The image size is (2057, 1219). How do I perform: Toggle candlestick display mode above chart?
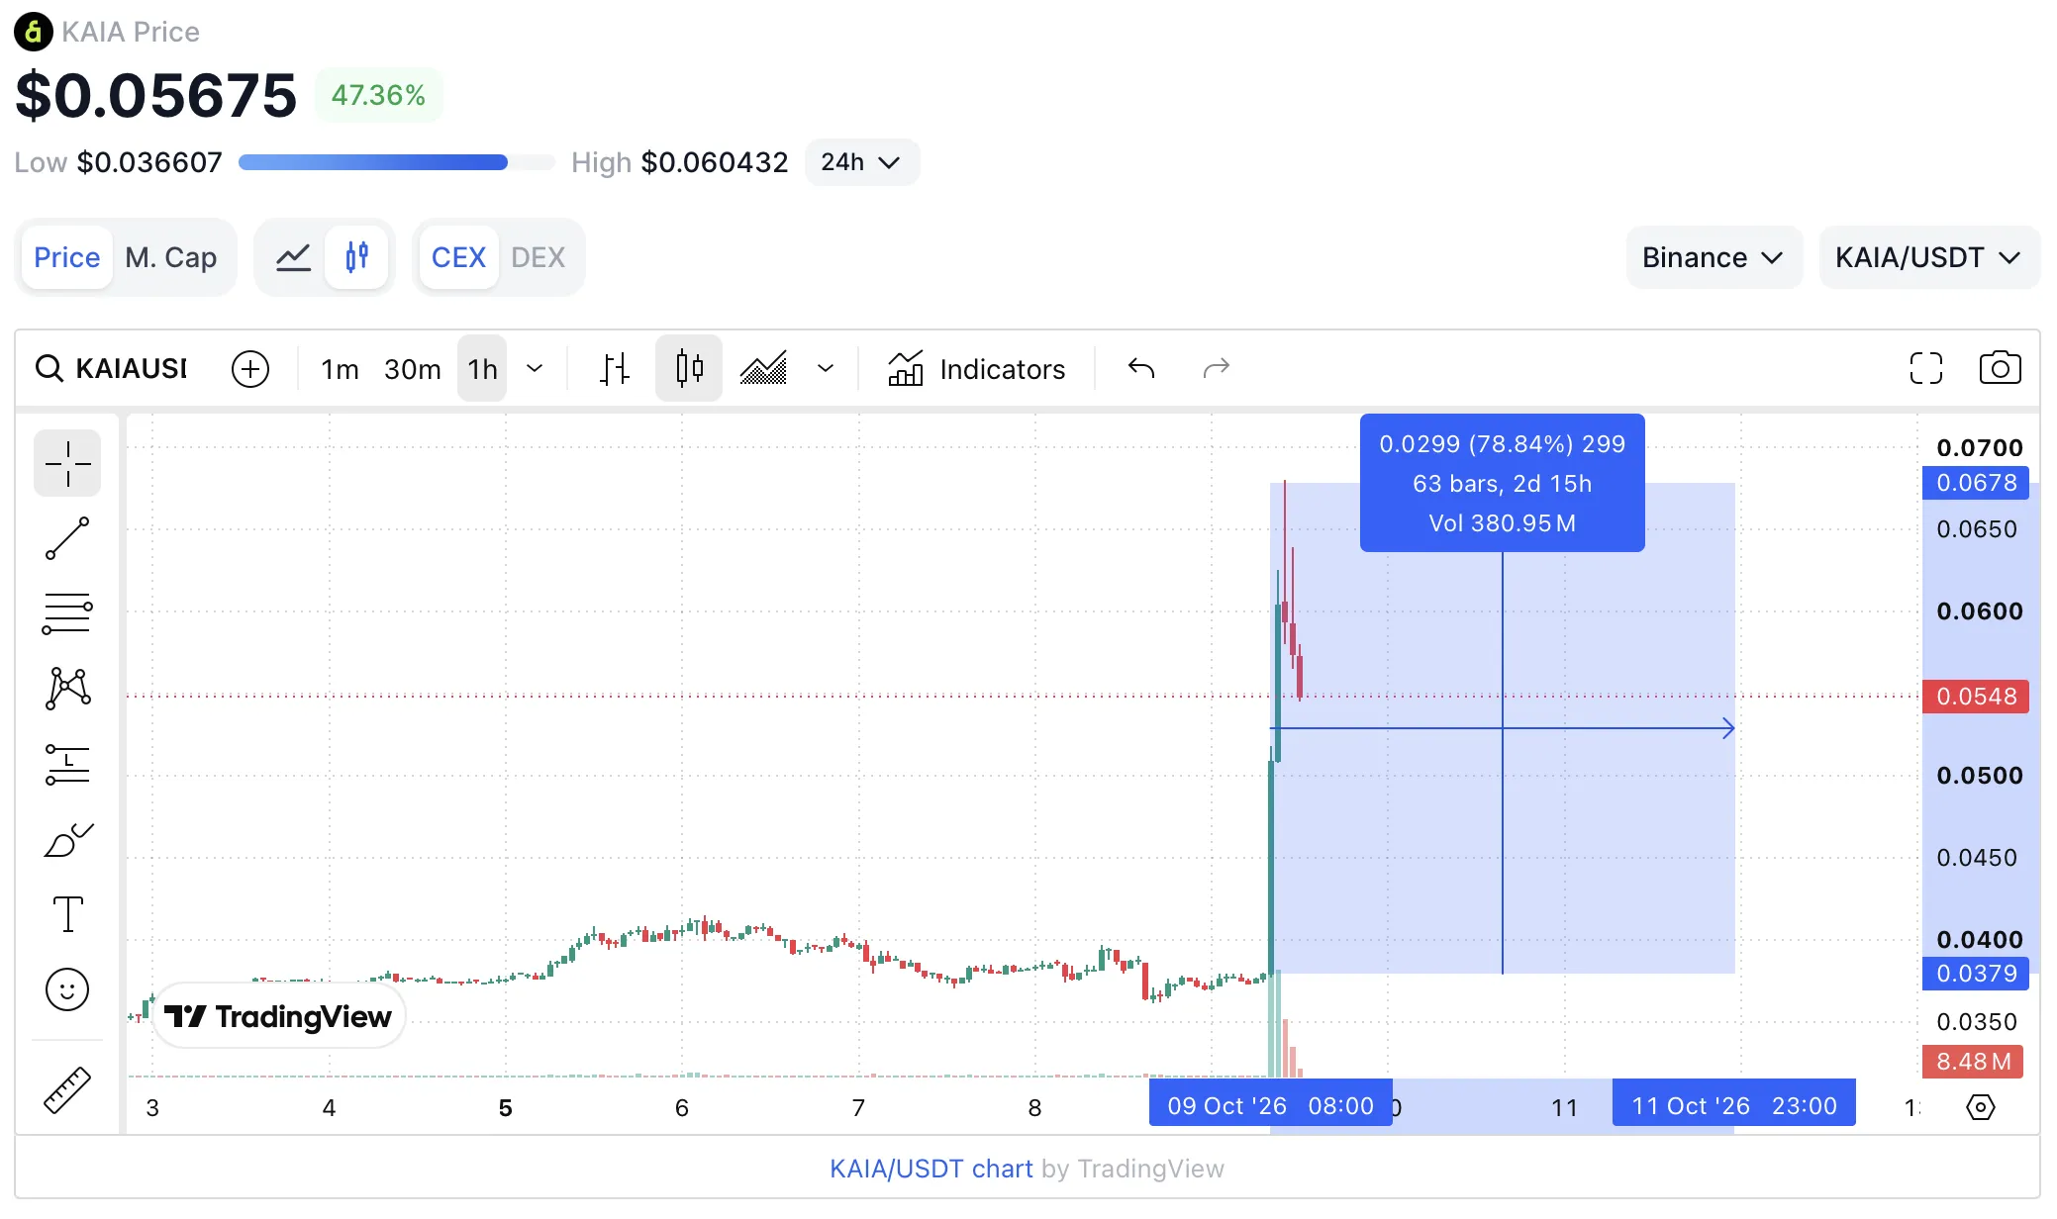coord(357,257)
